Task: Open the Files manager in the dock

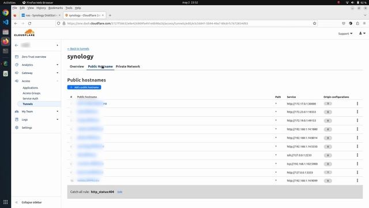Action: [x=5, y=32]
